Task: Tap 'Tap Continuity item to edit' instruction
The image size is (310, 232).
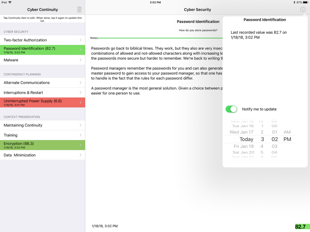Action: 42,19
